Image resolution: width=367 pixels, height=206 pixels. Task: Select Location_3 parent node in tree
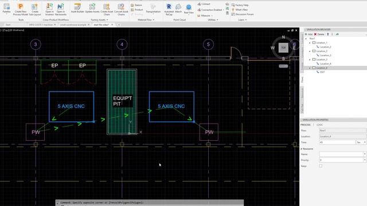pos(322,60)
